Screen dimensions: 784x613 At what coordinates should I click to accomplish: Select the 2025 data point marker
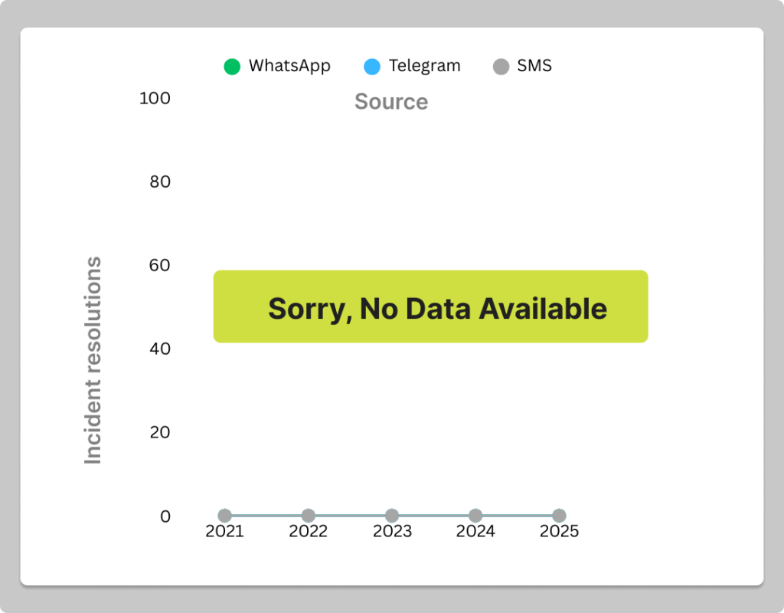tap(559, 516)
